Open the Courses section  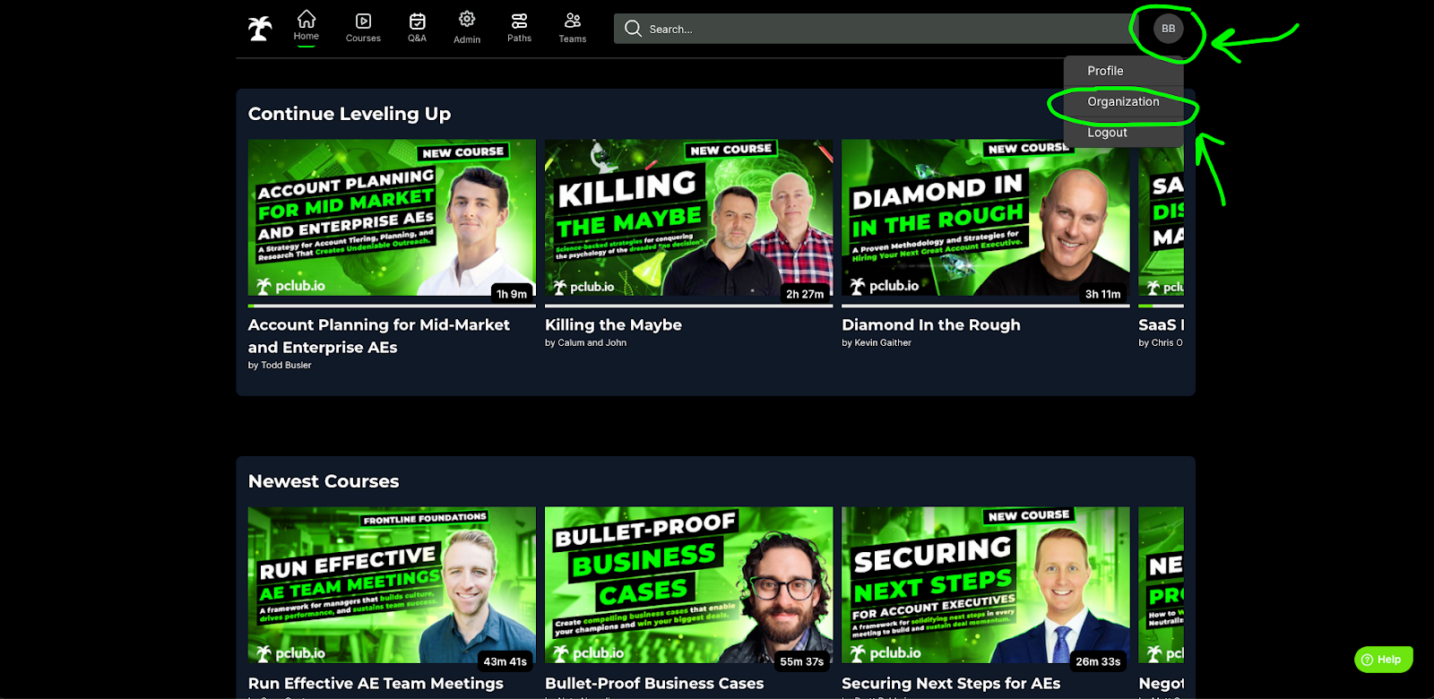363,28
